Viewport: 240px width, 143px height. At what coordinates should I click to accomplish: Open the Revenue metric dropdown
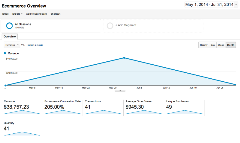[x=12, y=45]
